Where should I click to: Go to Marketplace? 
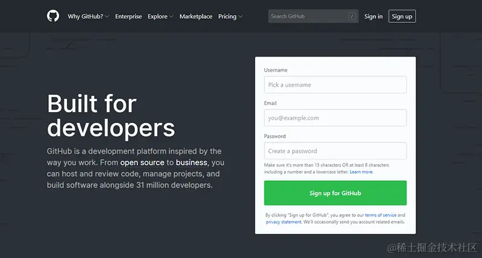coord(196,16)
